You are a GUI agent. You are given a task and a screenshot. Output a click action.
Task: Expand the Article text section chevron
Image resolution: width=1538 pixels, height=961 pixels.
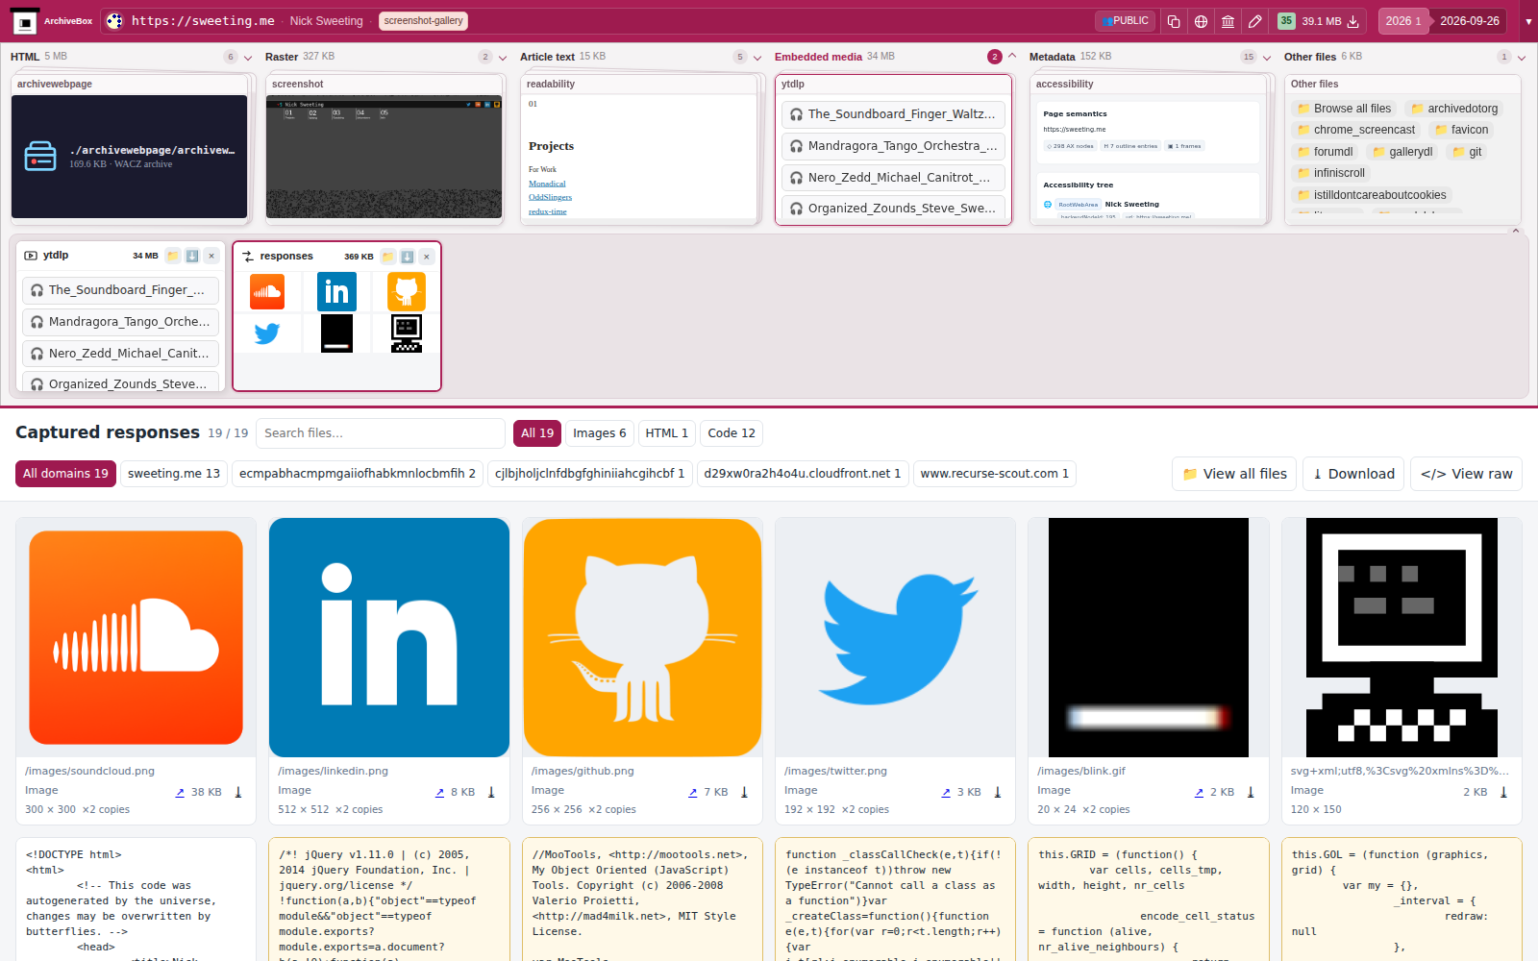click(x=757, y=58)
